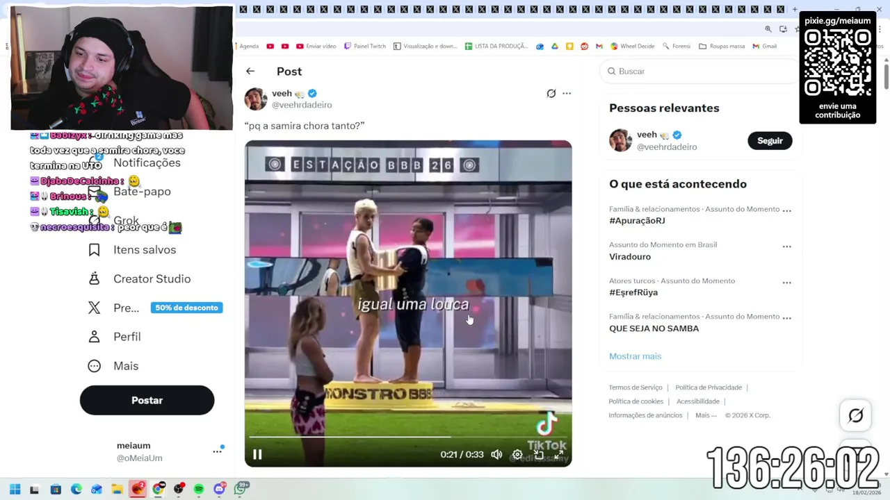Click 50% de desconto badge
890x500 pixels.
point(186,308)
